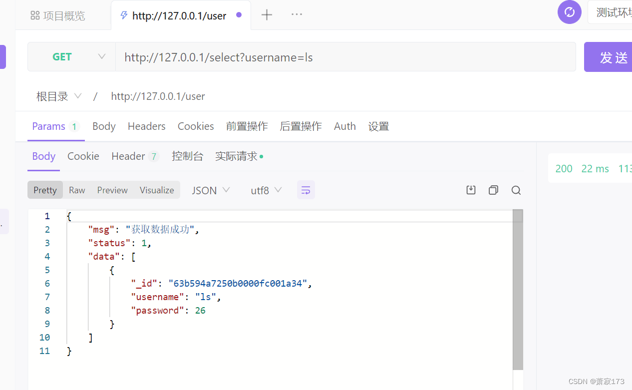Click the purple sync refresh icon
Viewport: 632px width, 390px height.
tap(570, 12)
